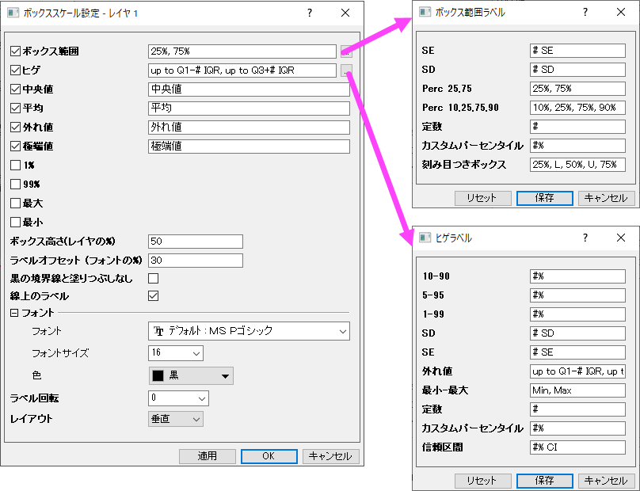Uncheck the ヒゲ checkbox

[x=16, y=70]
